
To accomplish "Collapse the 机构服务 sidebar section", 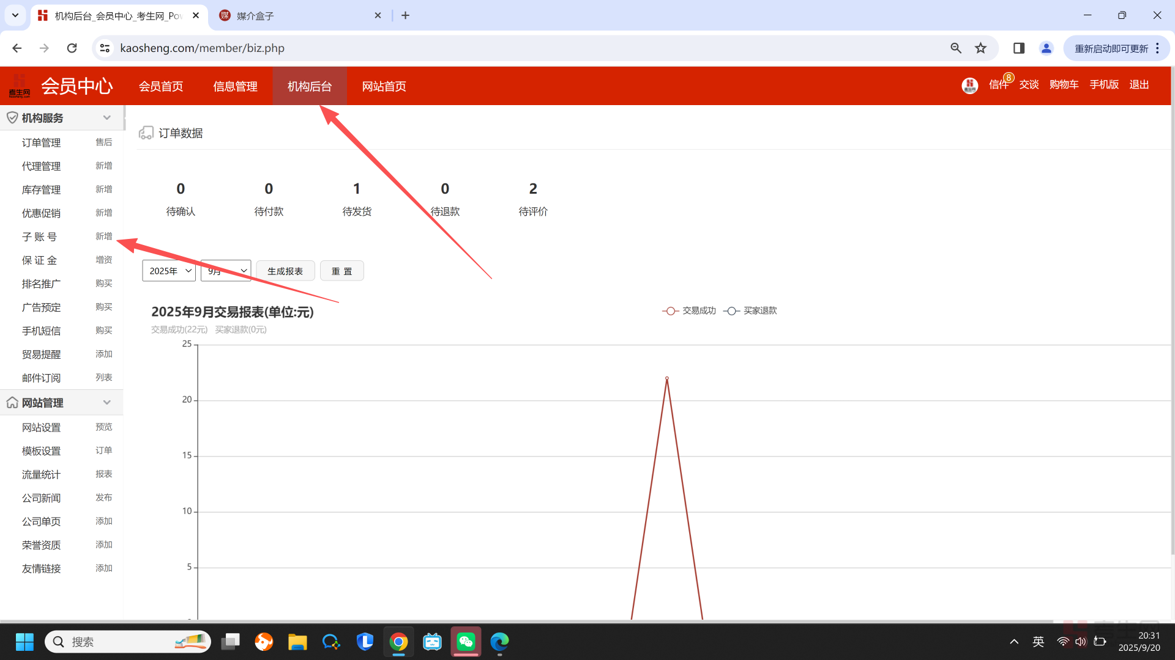I will click(107, 118).
